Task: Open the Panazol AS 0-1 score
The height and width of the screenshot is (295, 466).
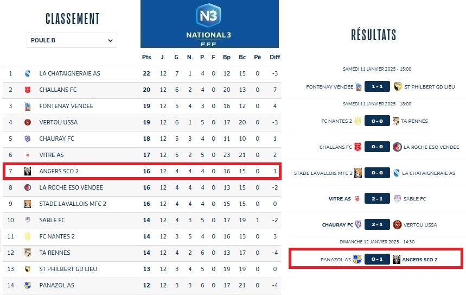Action: [377, 260]
